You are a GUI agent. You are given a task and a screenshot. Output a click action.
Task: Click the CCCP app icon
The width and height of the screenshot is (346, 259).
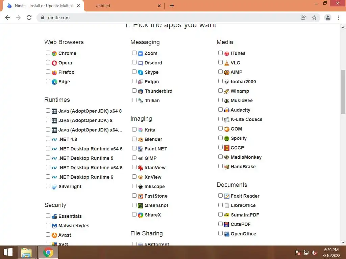227,148
